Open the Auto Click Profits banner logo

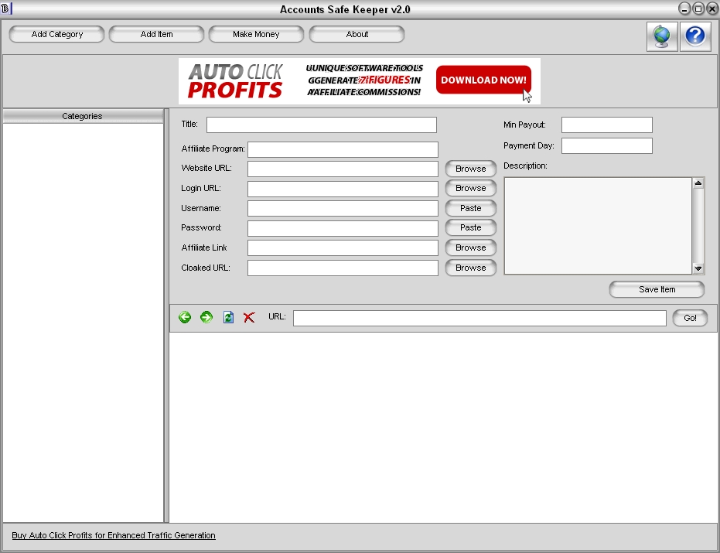click(236, 81)
